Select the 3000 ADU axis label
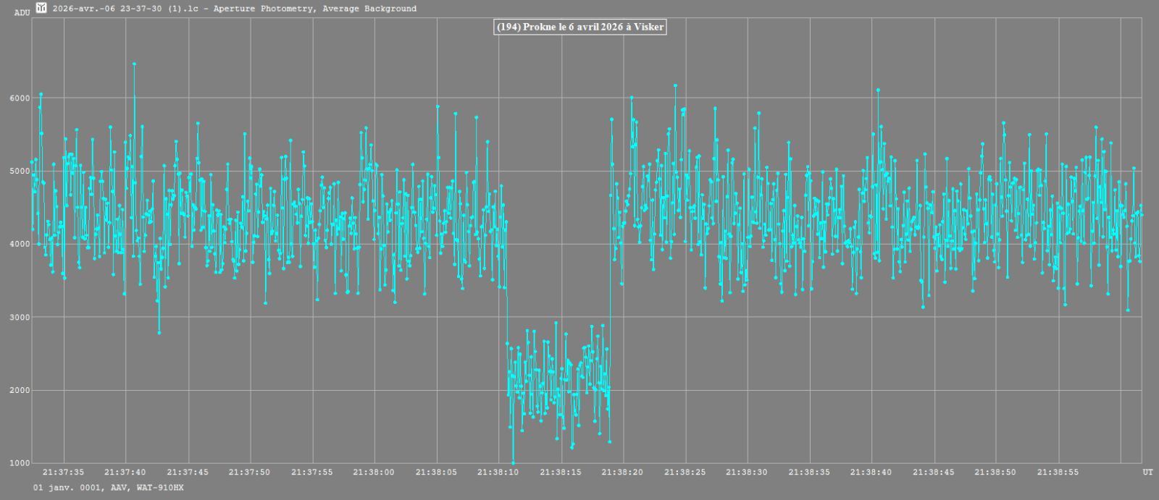The width and height of the screenshot is (1159, 500). [20, 318]
